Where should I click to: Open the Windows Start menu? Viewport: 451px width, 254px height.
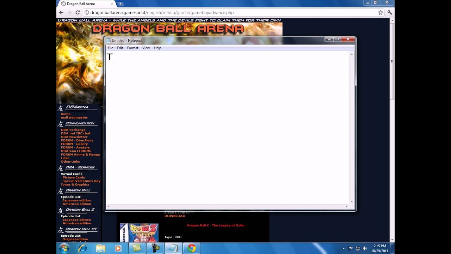pyautogui.click(x=64, y=248)
